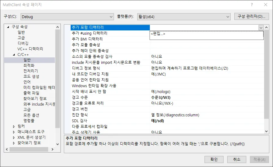Collapse the 구성 속성 tree node
This screenshot has height=167, width=273.
pos(8,27)
